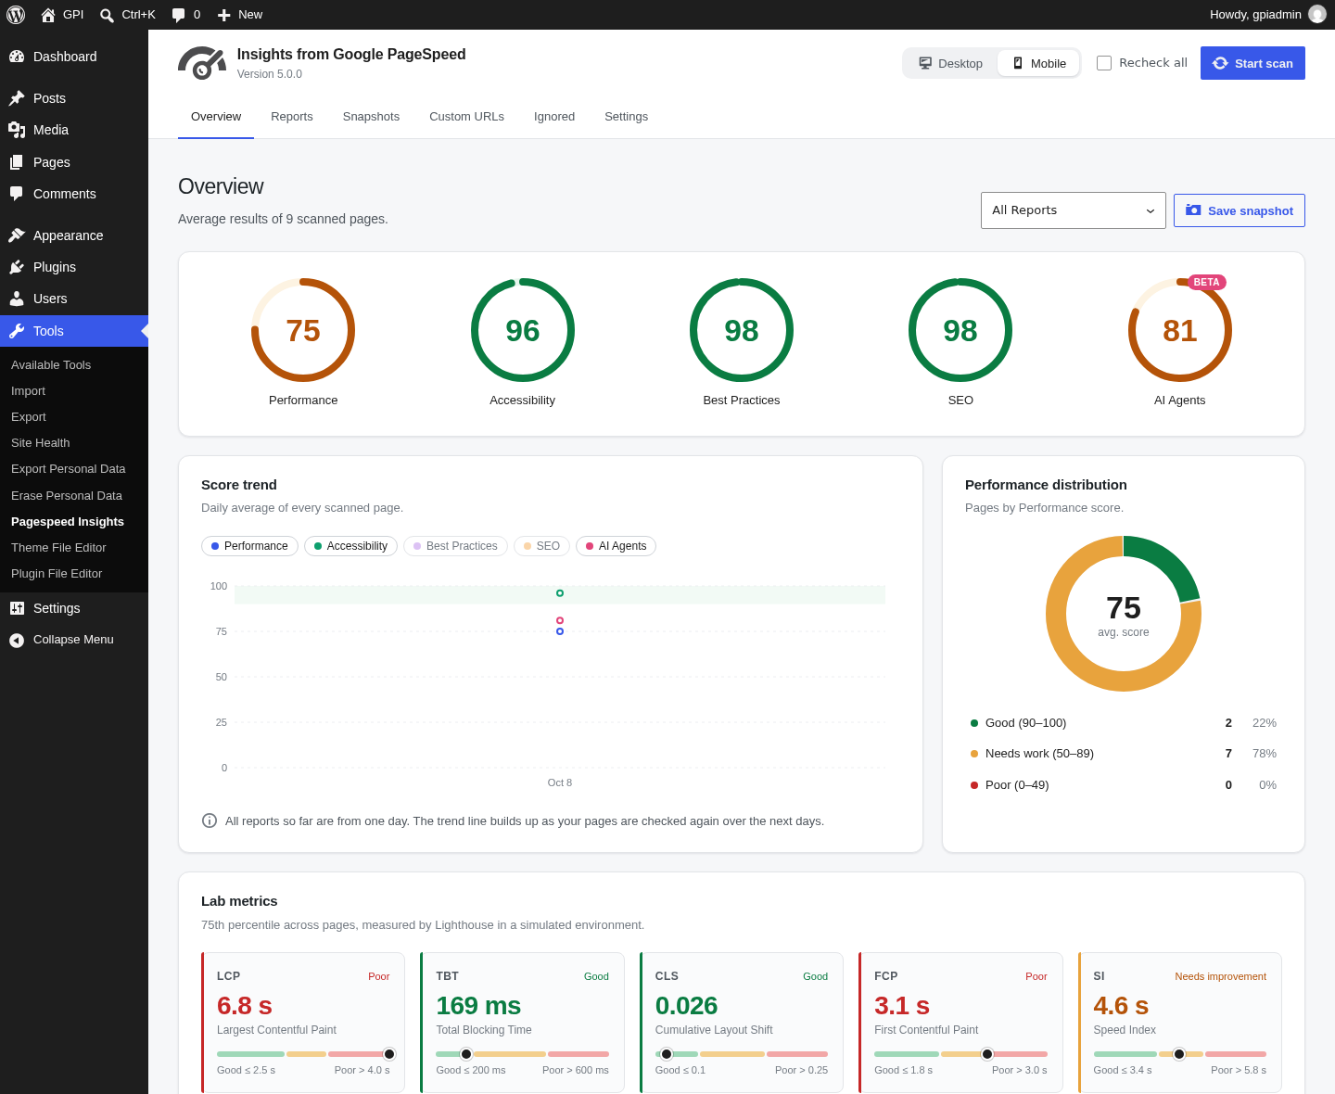This screenshot has height=1094, width=1335.
Task: Click the Dashboard gauge icon
Action: 17,57
